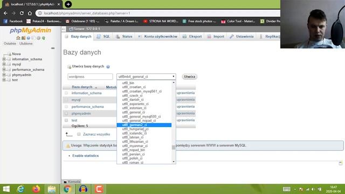Expand phpmyadmin in sidebar tree
The image size is (345, 194).
pyautogui.click(x=4, y=75)
